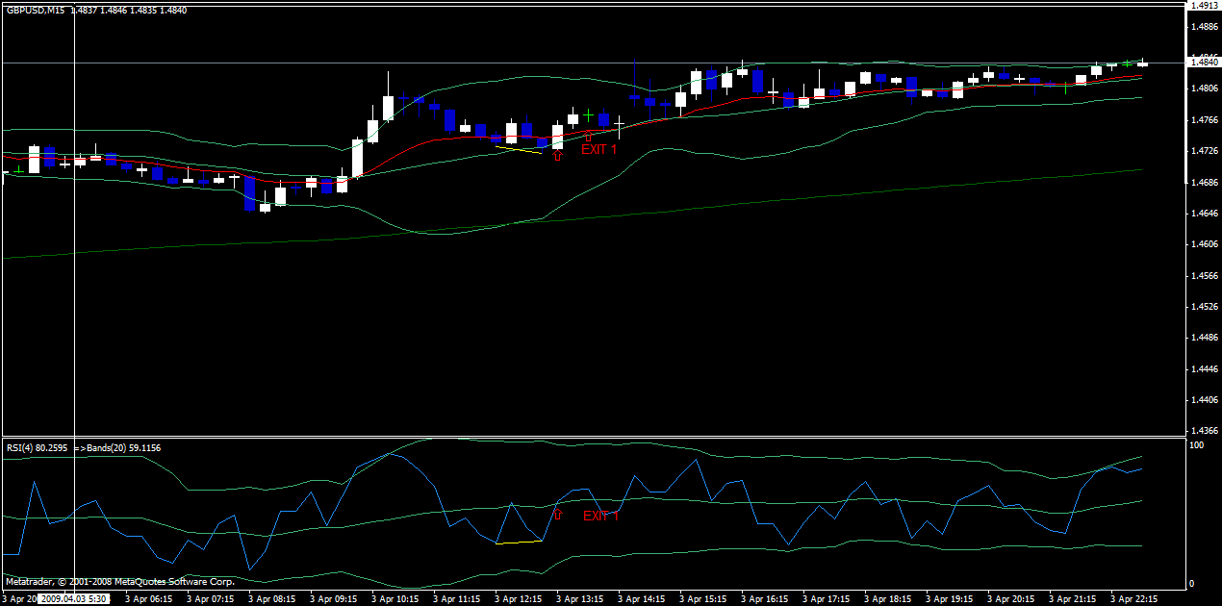The height and width of the screenshot is (606, 1222).
Task: Select the yellow trendline on the price chart
Action: click(x=518, y=149)
